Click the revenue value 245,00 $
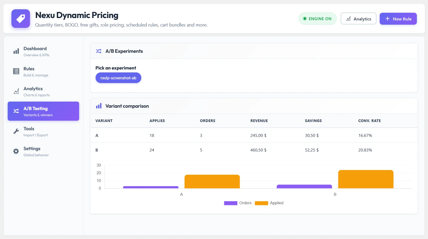Viewport: 428px width, 239px height. (x=258, y=135)
